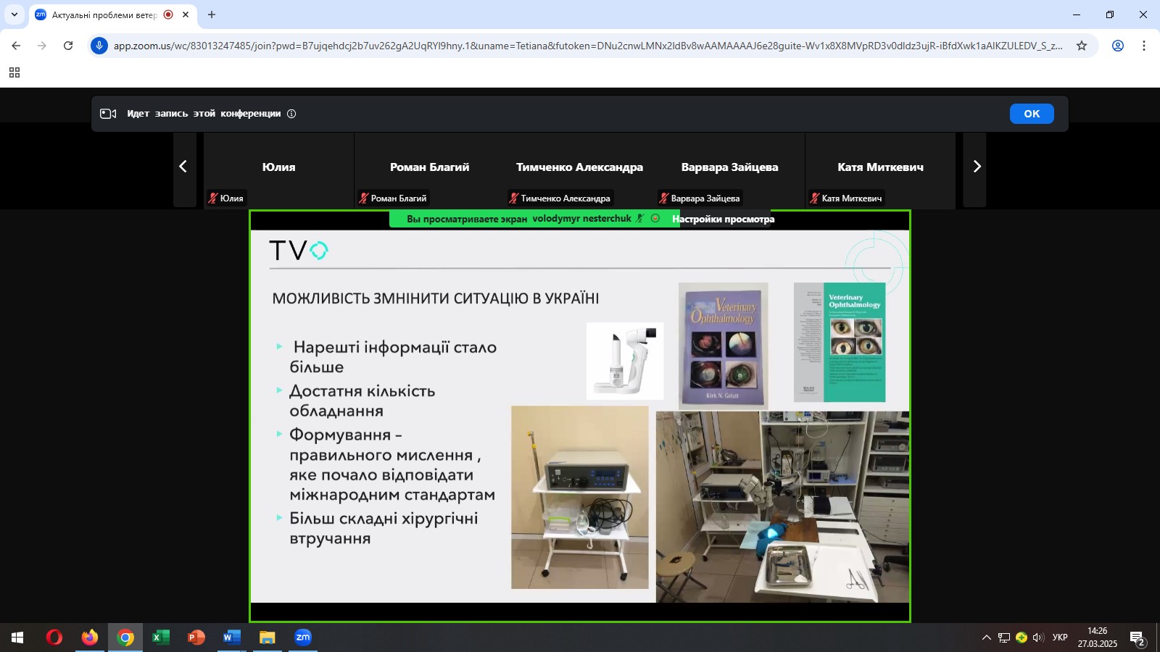
Task: Open the Настройки просмотра view options menu
Action: (724, 219)
